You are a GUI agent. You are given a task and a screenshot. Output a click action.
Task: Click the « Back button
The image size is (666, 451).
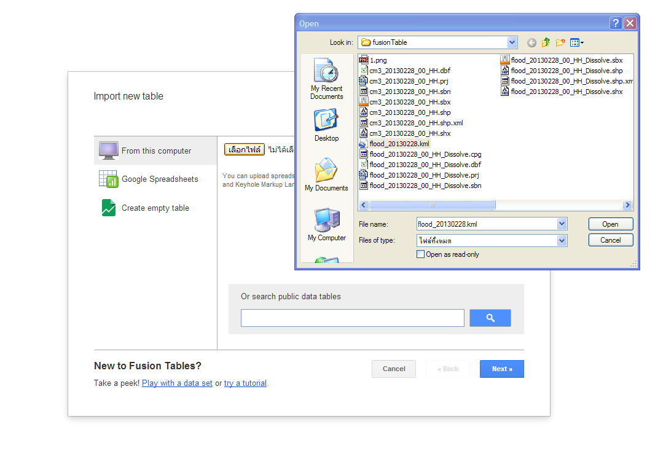(448, 369)
